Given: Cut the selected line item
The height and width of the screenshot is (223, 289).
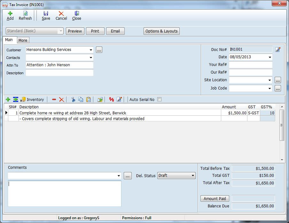Looking at the screenshot, I should click(74, 99).
